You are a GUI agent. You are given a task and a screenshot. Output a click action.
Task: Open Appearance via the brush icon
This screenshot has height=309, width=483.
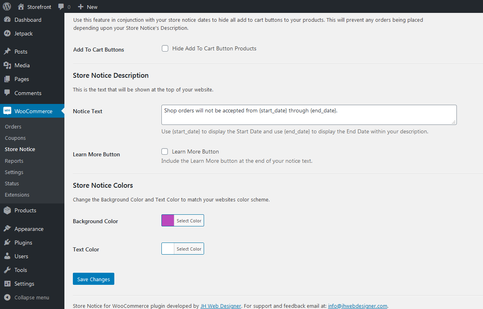pos(8,228)
